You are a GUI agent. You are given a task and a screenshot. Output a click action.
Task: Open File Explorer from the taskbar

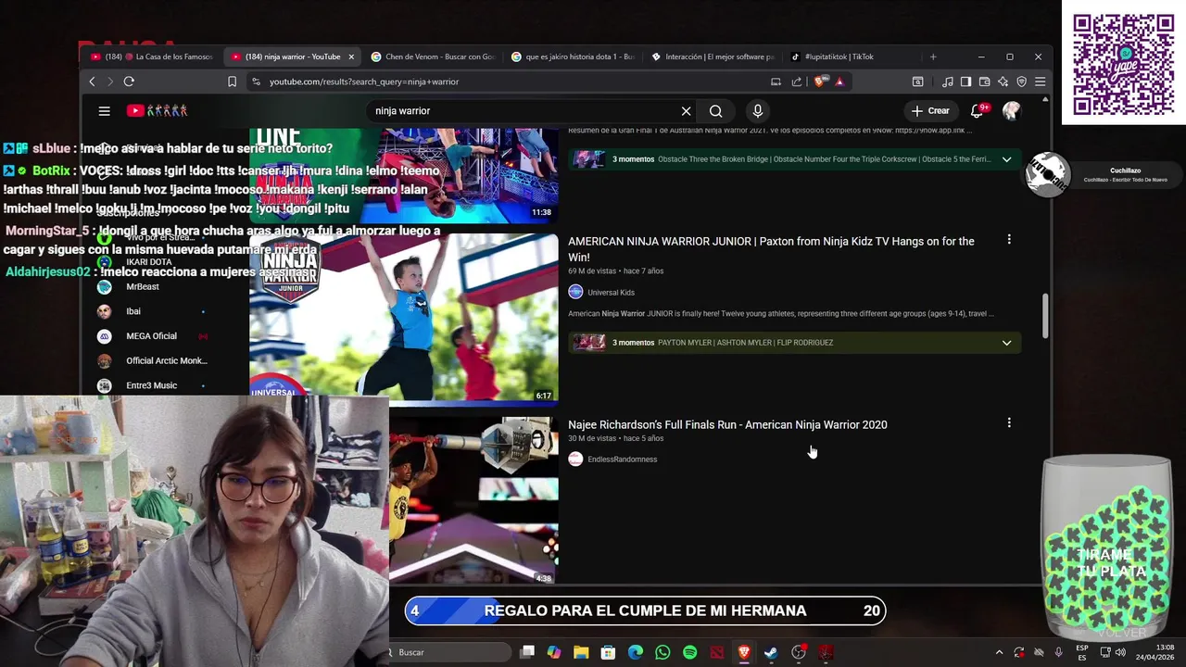click(x=581, y=652)
